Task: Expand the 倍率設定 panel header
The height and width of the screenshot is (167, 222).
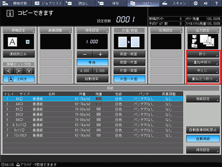Action: [92, 30]
